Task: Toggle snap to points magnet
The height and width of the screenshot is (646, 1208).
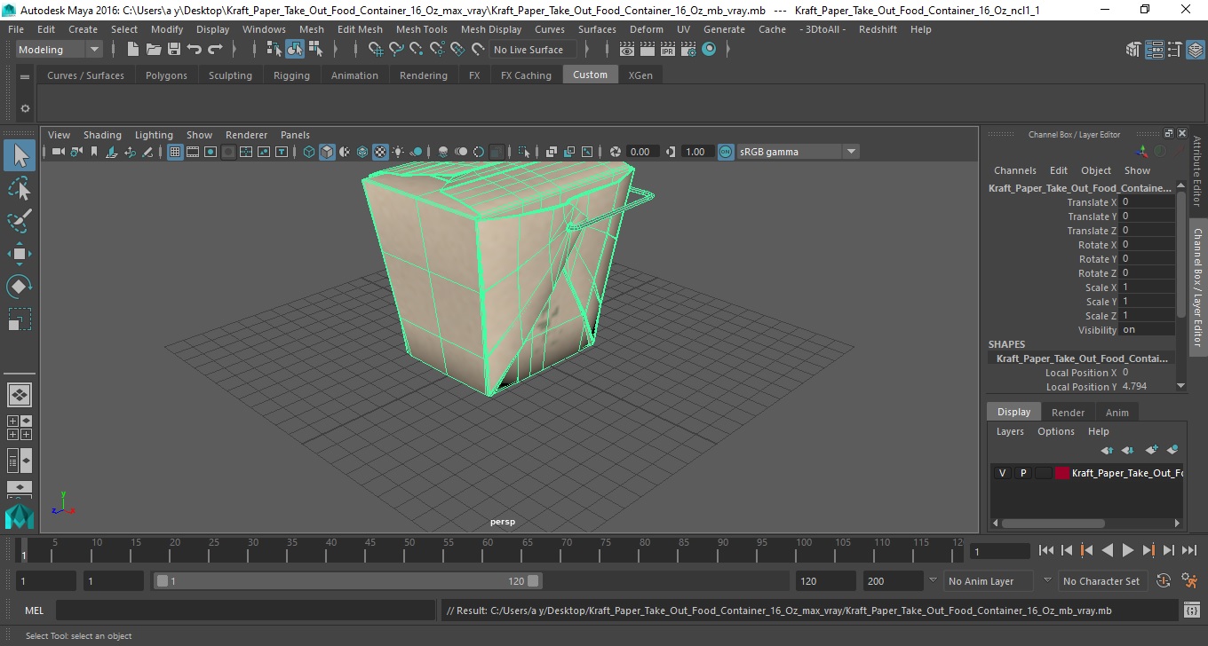Action: 417,50
